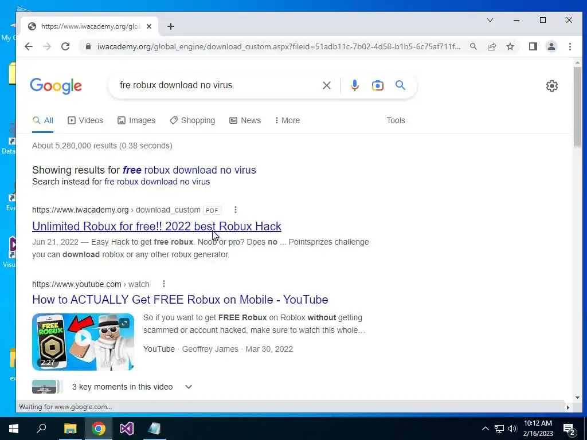Click the zoom magnifier in address bar

pos(473,46)
